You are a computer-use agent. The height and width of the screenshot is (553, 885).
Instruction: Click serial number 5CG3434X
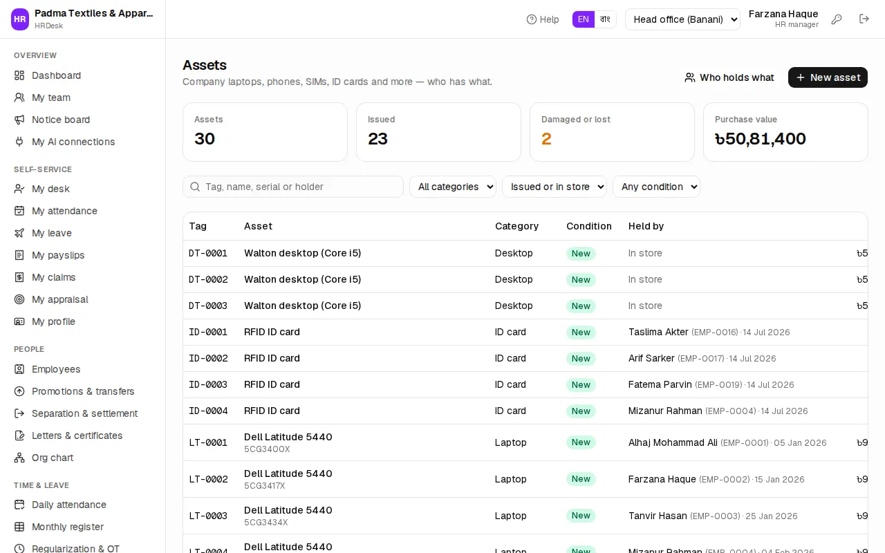(266, 523)
